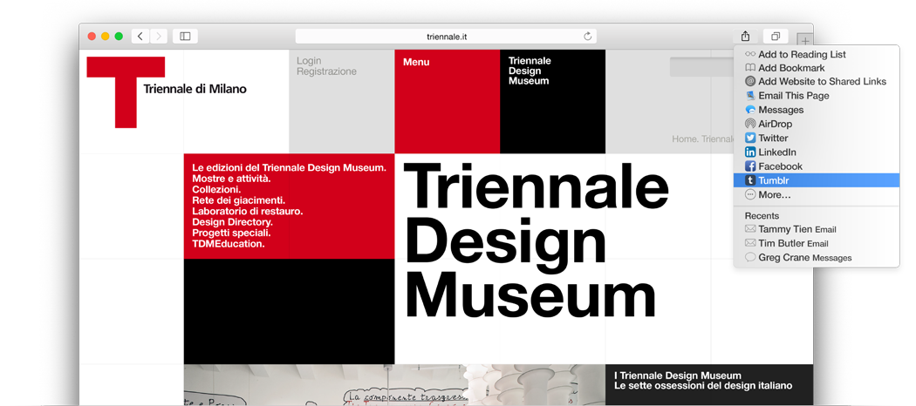Share page via Messages
Image resolution: width=916 pixels, height=406 pixels.
click(x=816, y=110)
